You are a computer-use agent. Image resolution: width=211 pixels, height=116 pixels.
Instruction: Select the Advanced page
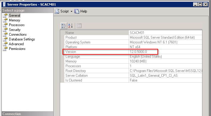pyautogui.click(x=16, y=44)
